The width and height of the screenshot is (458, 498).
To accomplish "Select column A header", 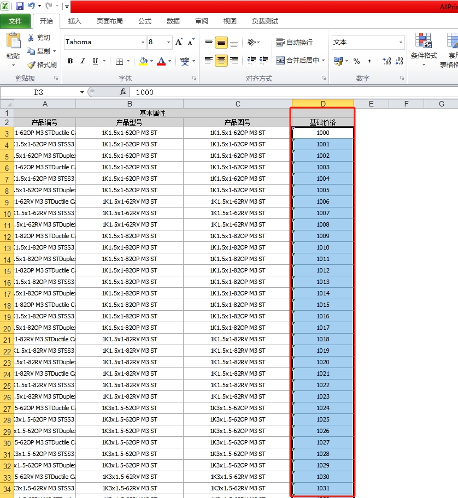I will pos(45,104).
